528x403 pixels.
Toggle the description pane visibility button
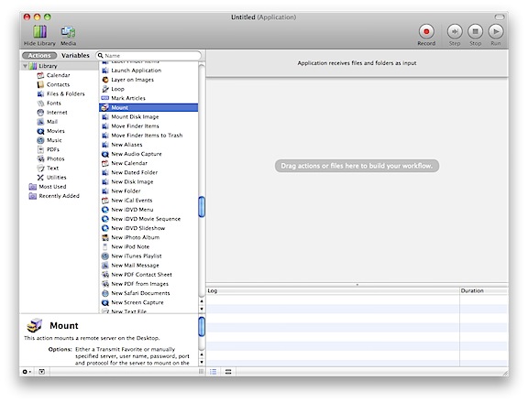pos(42,372)
